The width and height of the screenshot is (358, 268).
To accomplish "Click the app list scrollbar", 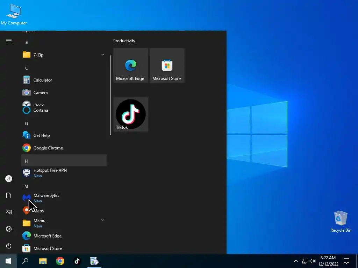I will [x=110, y=95].
